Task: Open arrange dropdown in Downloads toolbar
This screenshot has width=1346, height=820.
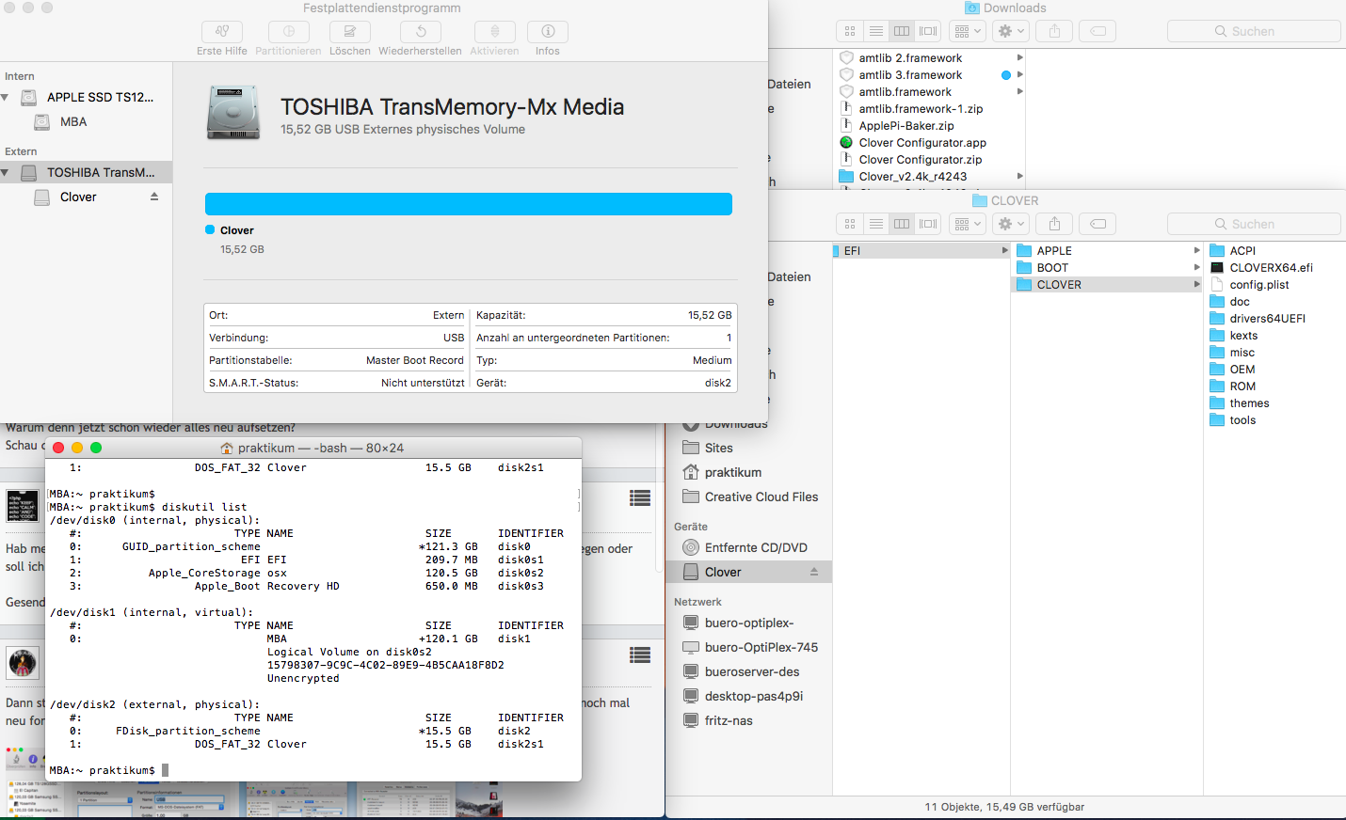Action: (968, 31)
